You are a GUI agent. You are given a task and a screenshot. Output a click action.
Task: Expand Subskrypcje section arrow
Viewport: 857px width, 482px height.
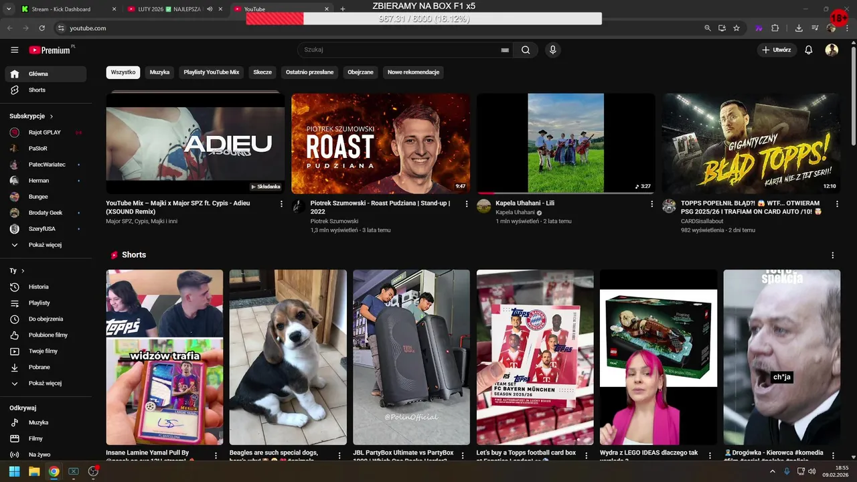(x=51, y=116)
